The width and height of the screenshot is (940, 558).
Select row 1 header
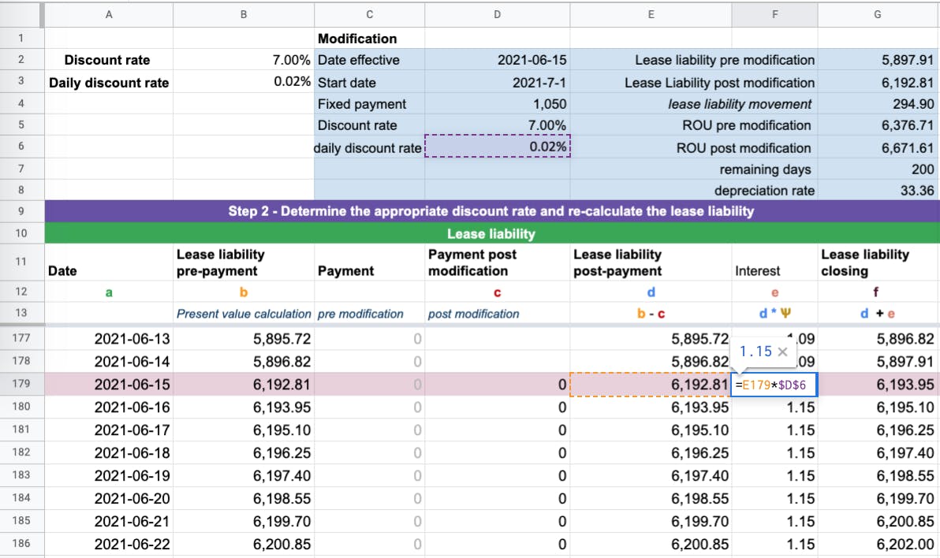click(x=21, y=38)
